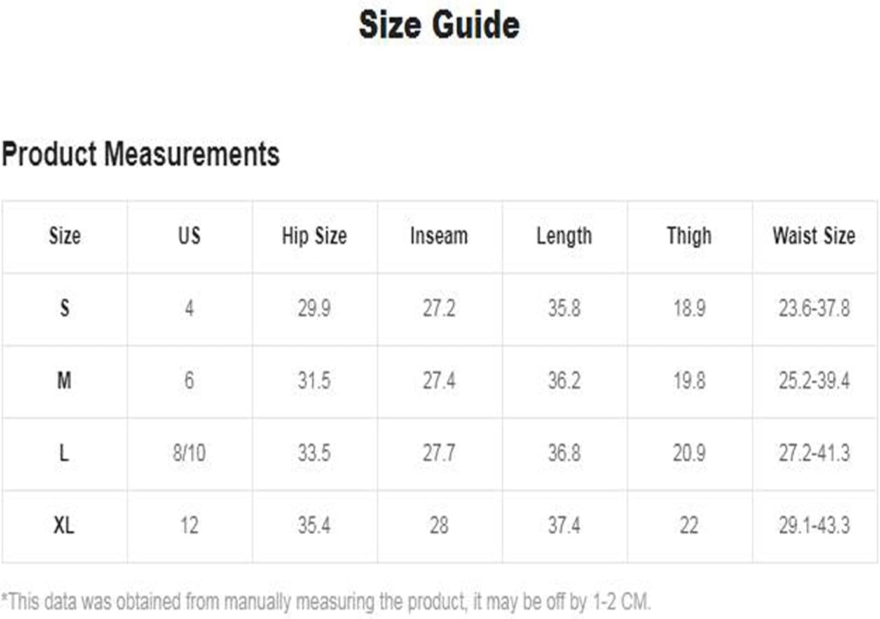Image resolution: width=880 pixels, height=619 pixels.
Task: Click the measurement disclaimer footnote
Action: tap(326, 601)
